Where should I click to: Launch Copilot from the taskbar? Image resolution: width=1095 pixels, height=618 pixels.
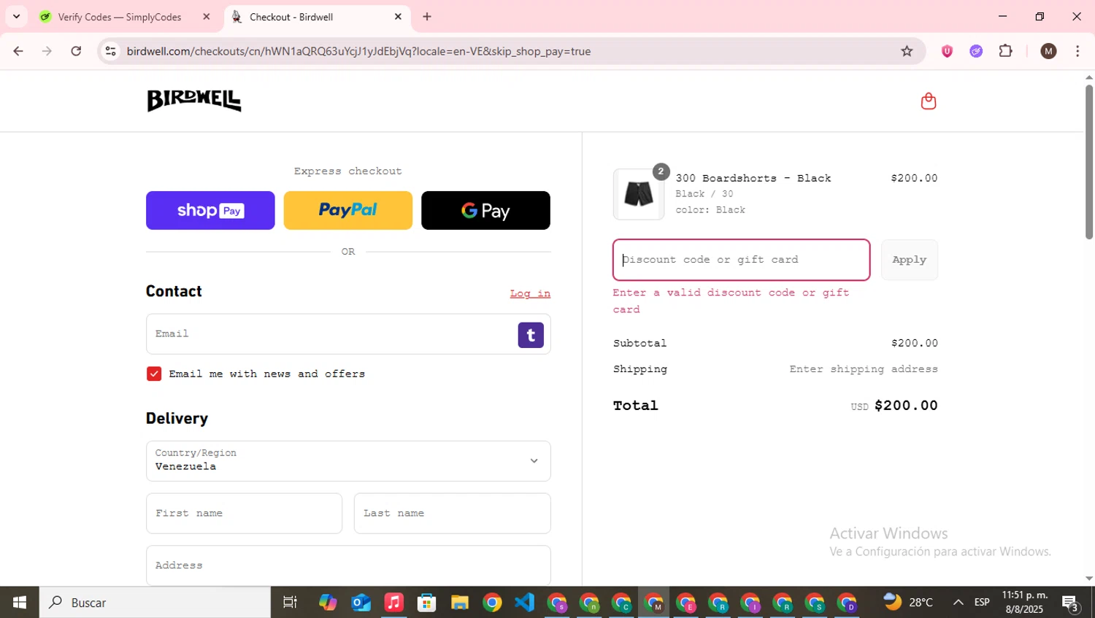click(328, 603)
